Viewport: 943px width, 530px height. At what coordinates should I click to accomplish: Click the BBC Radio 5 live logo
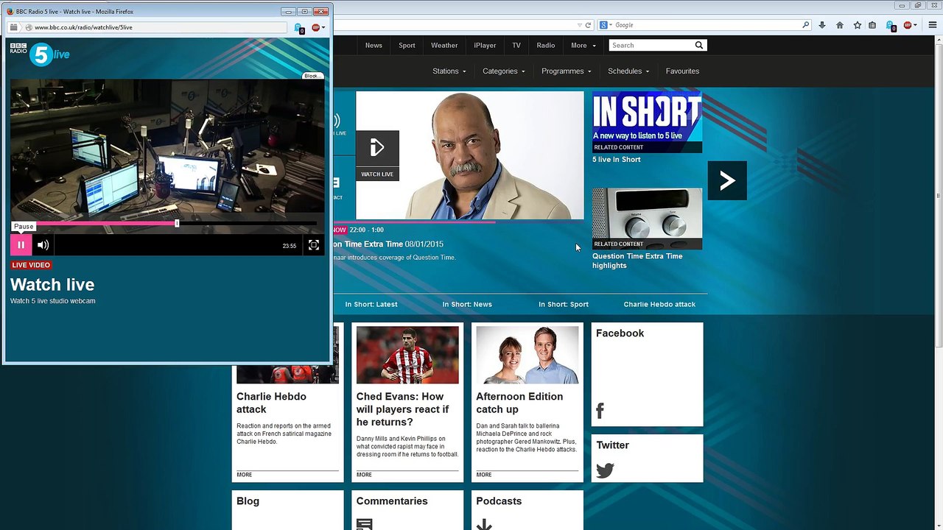point(40,53)
